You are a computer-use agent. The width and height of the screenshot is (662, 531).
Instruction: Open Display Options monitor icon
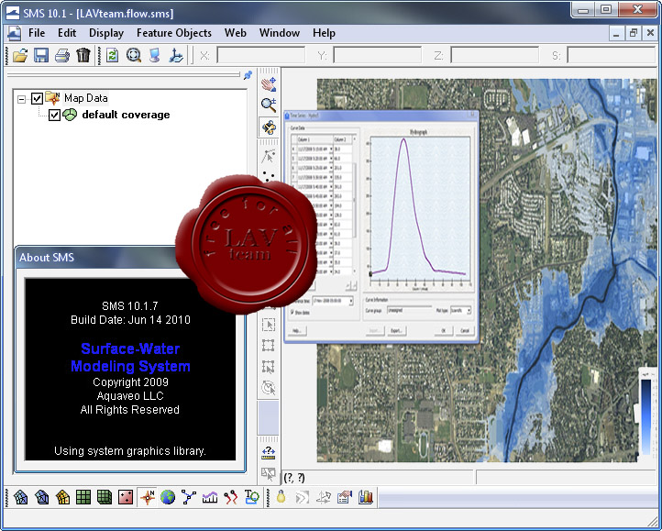(x=155, y=55)
